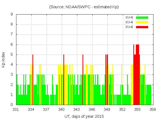The image size is (161, 120).
Task: Click the 'K>4' legend text label
Action: coord(129,27)
